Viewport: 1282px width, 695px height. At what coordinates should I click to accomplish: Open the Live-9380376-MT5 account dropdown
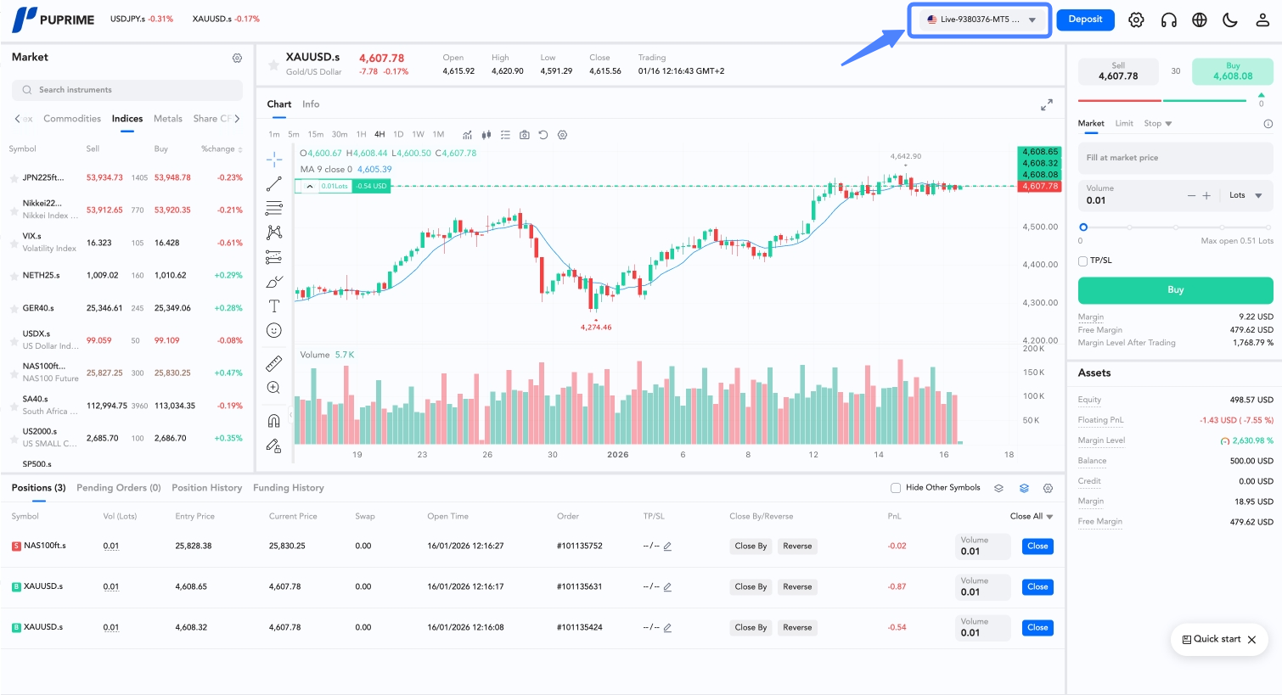[x=980, y=20]
